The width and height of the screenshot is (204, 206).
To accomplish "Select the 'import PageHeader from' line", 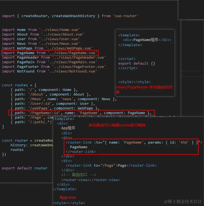I will coord(54,58).
